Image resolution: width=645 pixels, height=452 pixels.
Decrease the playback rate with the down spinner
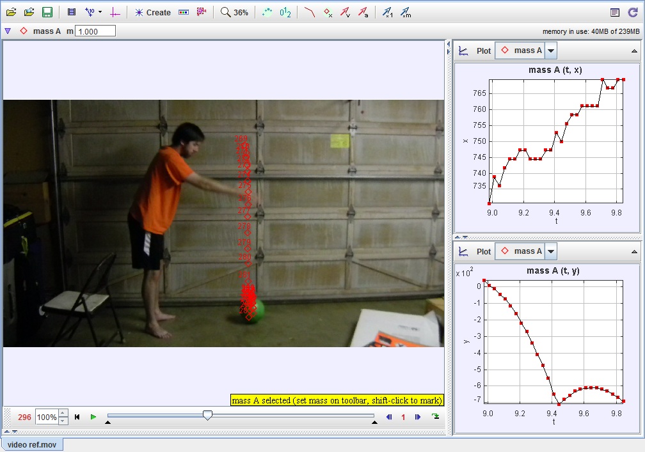(x=63, y=421)
